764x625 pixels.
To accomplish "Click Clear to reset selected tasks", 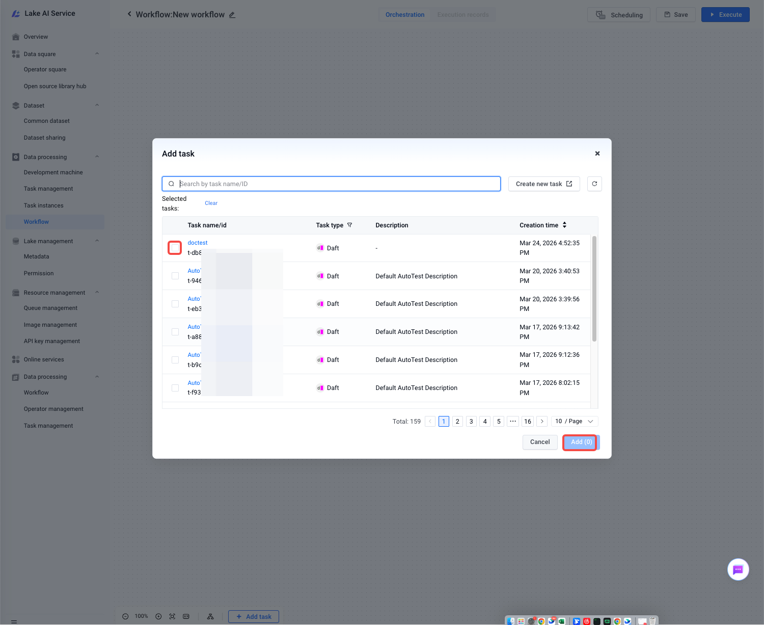I will click(211, 203).
